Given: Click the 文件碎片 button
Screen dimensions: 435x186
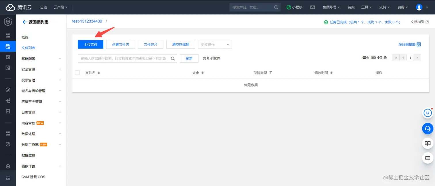Looking at the screenshot, I should pos(151,45).
